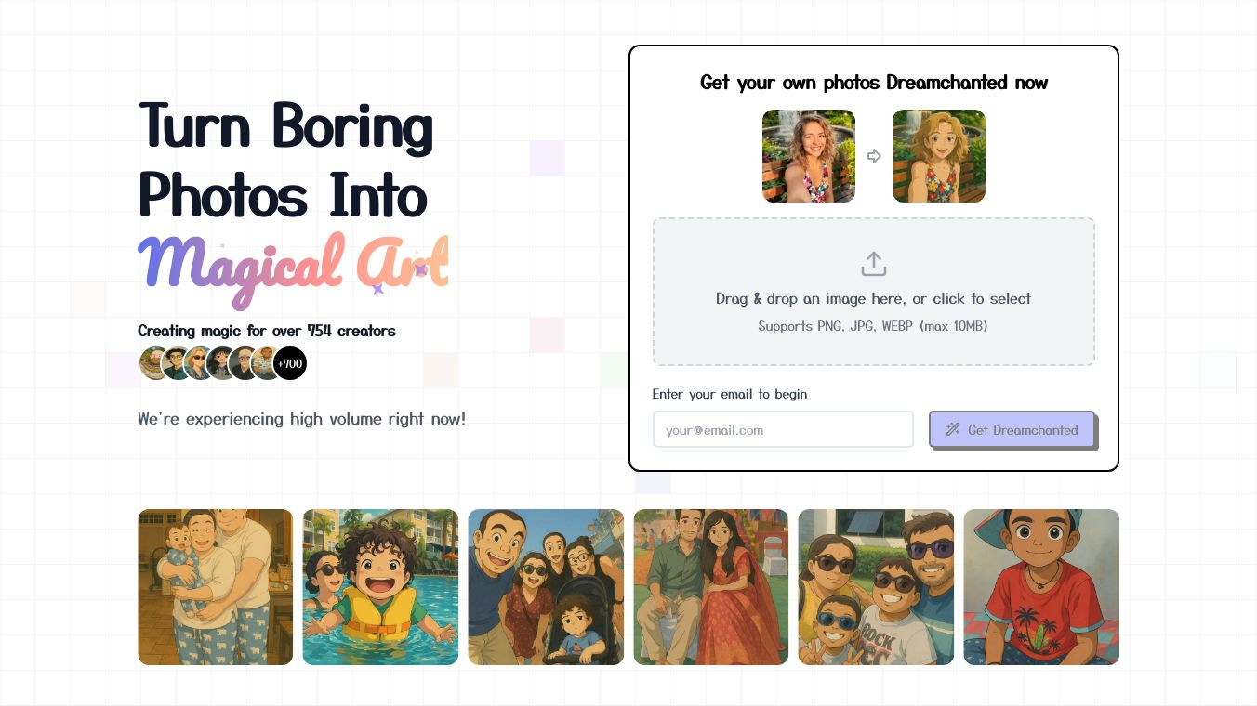Open the original woman selfie photo
1257x706 pixels.
[x=809, y=156]
